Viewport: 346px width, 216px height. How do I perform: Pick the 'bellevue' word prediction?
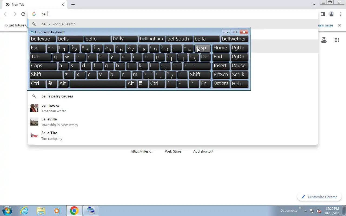(43, 39)
